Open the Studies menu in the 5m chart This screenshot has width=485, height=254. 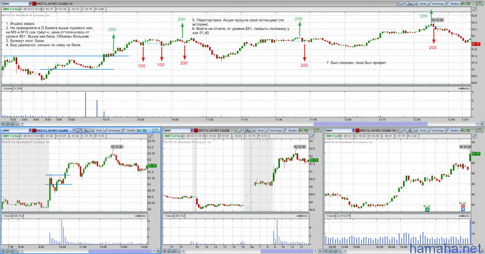(129, 131)
